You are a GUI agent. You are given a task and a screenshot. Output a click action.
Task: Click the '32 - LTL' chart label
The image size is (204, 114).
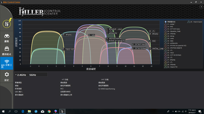point(152,31)
